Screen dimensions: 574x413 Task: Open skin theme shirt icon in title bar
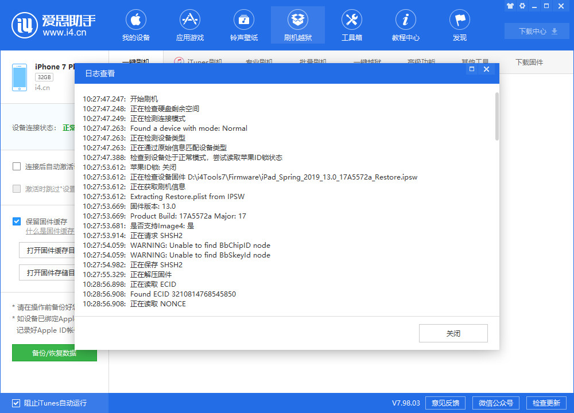(510, 6)
